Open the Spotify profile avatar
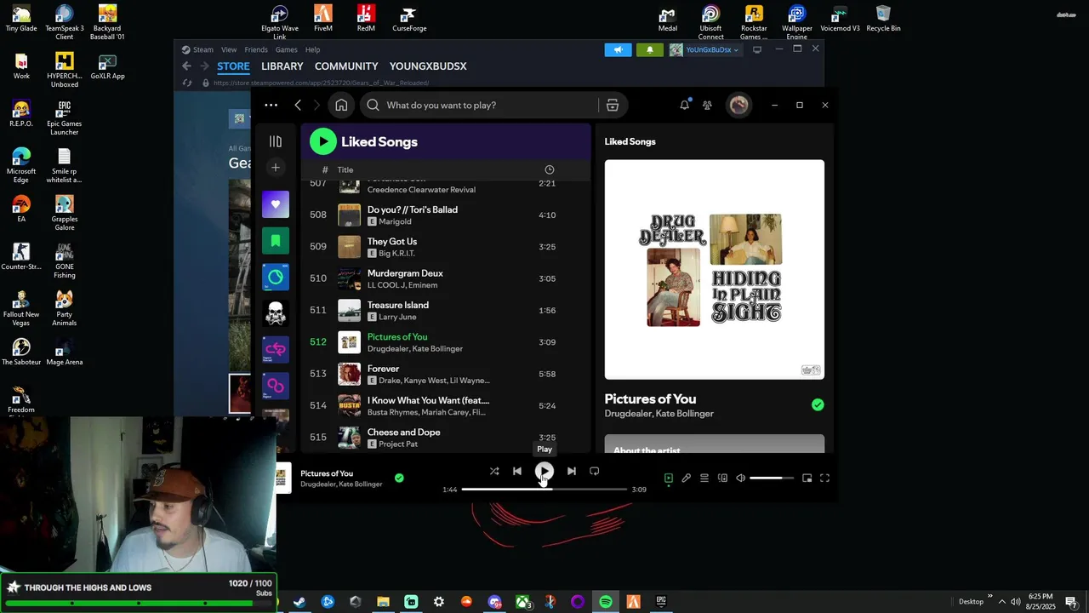This screenshot has height=613, width=1089. point(738,105)
